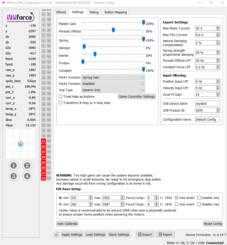Click the USB Product ID spinner arrows
This screenshot has width=227, height=245.
coord(218,110)
